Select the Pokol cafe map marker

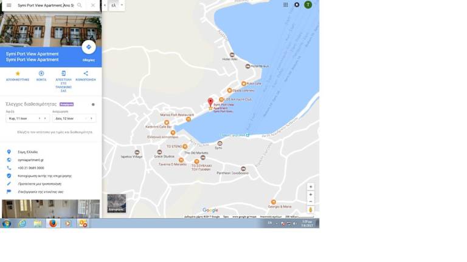(x=244, y=84)
